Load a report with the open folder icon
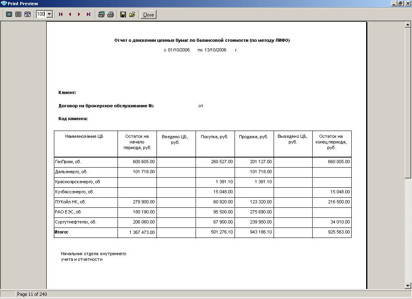 pyautogui.click(x=132, y=14)
